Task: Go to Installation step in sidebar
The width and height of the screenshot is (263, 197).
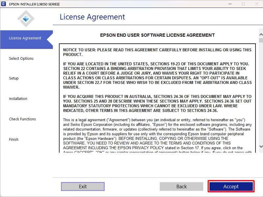Action: click(x=18, y=99)
